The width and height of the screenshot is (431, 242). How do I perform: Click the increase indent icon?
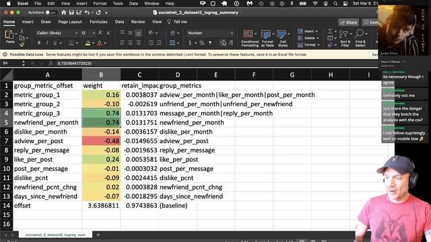click(159, 43)
